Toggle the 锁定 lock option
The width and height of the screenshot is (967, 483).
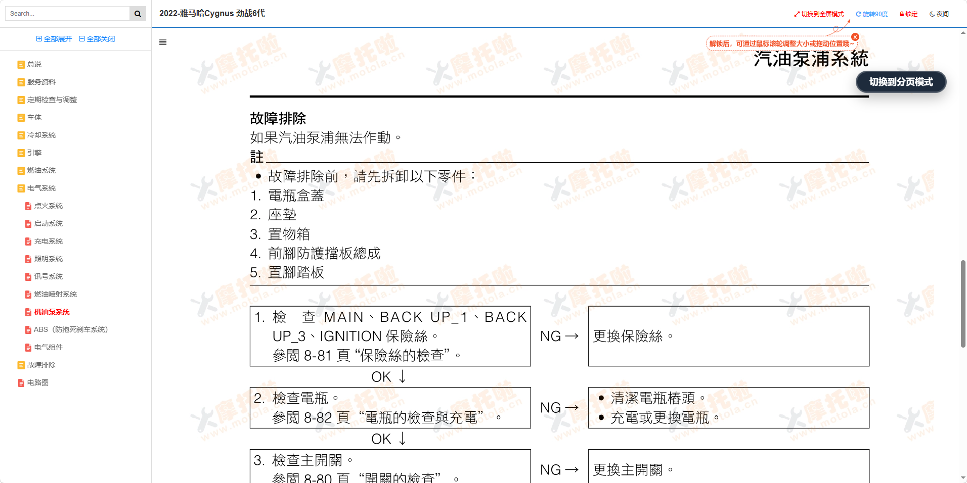908,14
